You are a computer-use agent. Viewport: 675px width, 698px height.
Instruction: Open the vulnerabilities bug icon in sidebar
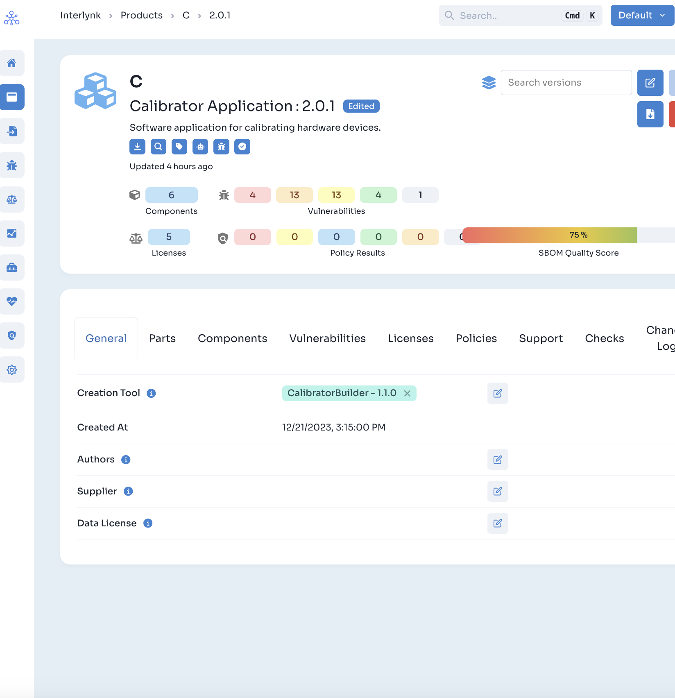12,165
